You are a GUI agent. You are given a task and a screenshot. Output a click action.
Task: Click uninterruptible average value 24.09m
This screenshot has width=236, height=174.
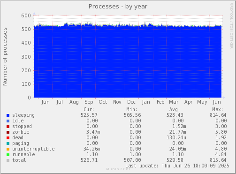pos(178,149)
